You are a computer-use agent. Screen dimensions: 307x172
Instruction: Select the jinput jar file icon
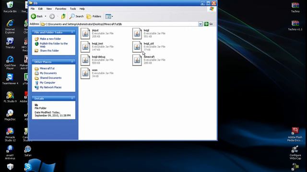[85, 33]
